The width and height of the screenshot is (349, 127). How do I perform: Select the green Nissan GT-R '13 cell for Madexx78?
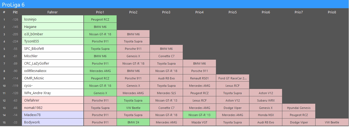pyautogui.click(x=199, y=115)
